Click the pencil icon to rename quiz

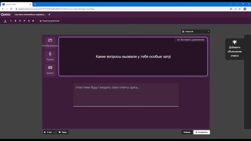[49, 14]
